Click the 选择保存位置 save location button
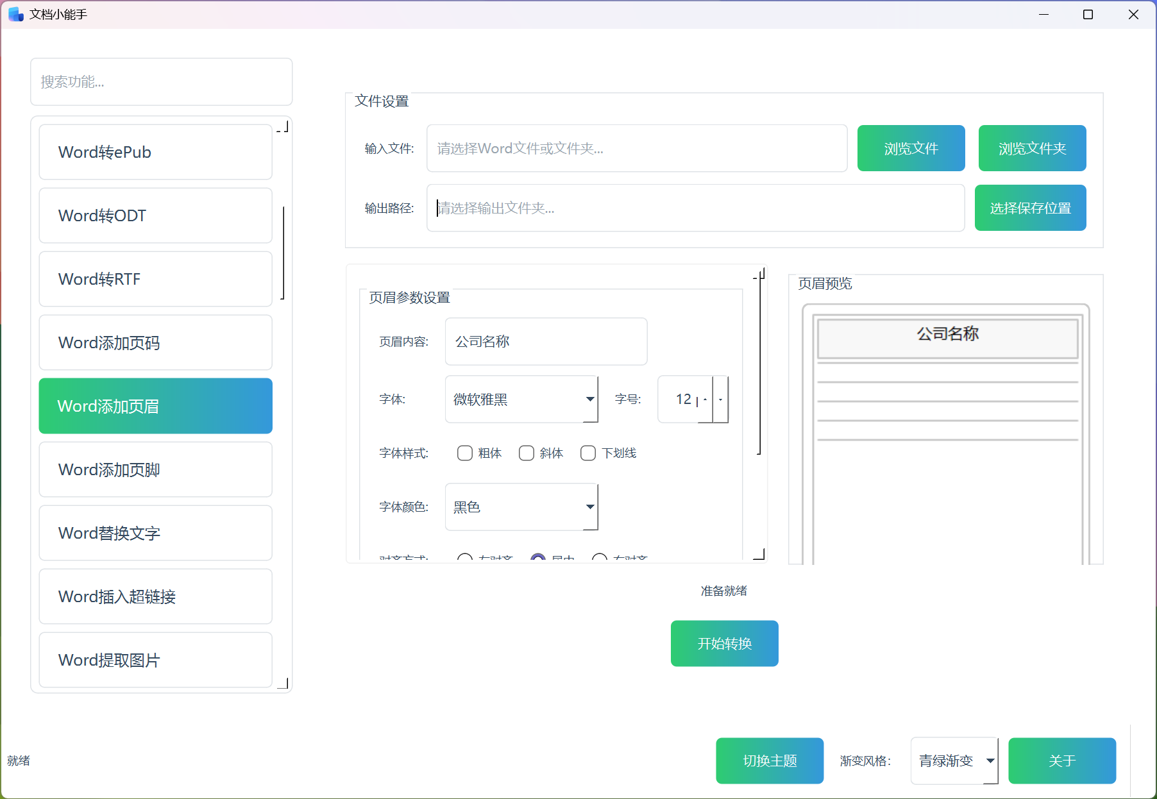The width and height of the screenshot is (1157, 799). coord(1029,207)
